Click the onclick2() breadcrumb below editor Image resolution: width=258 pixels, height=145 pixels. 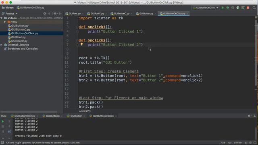[85, 111]
